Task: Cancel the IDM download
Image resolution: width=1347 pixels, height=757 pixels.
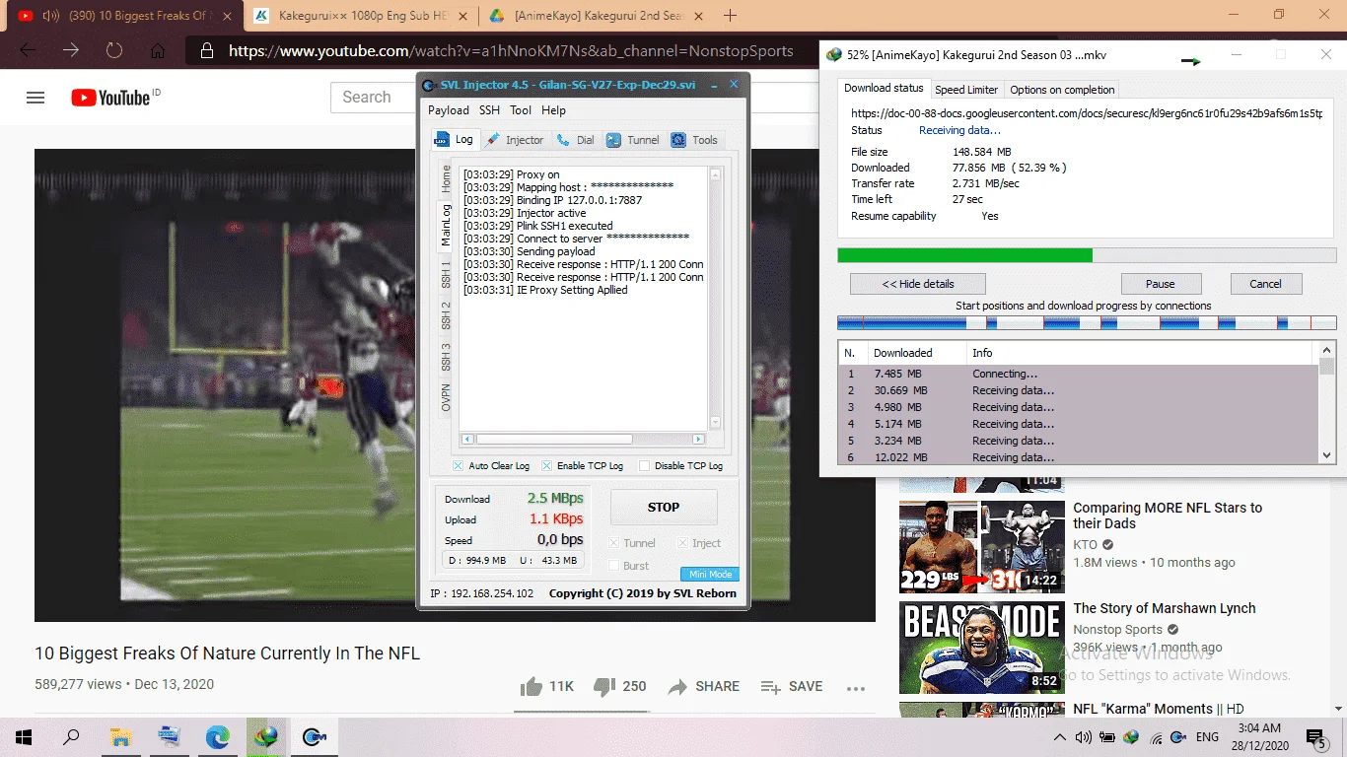Action: (1265, 284)
